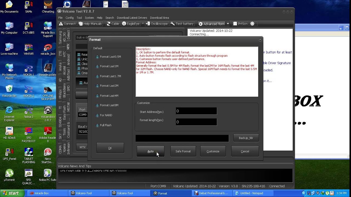The height and width of the screenshot is (197, 351).
Task: Switch to the Samsung vertical tab
Action: [60, 37]
